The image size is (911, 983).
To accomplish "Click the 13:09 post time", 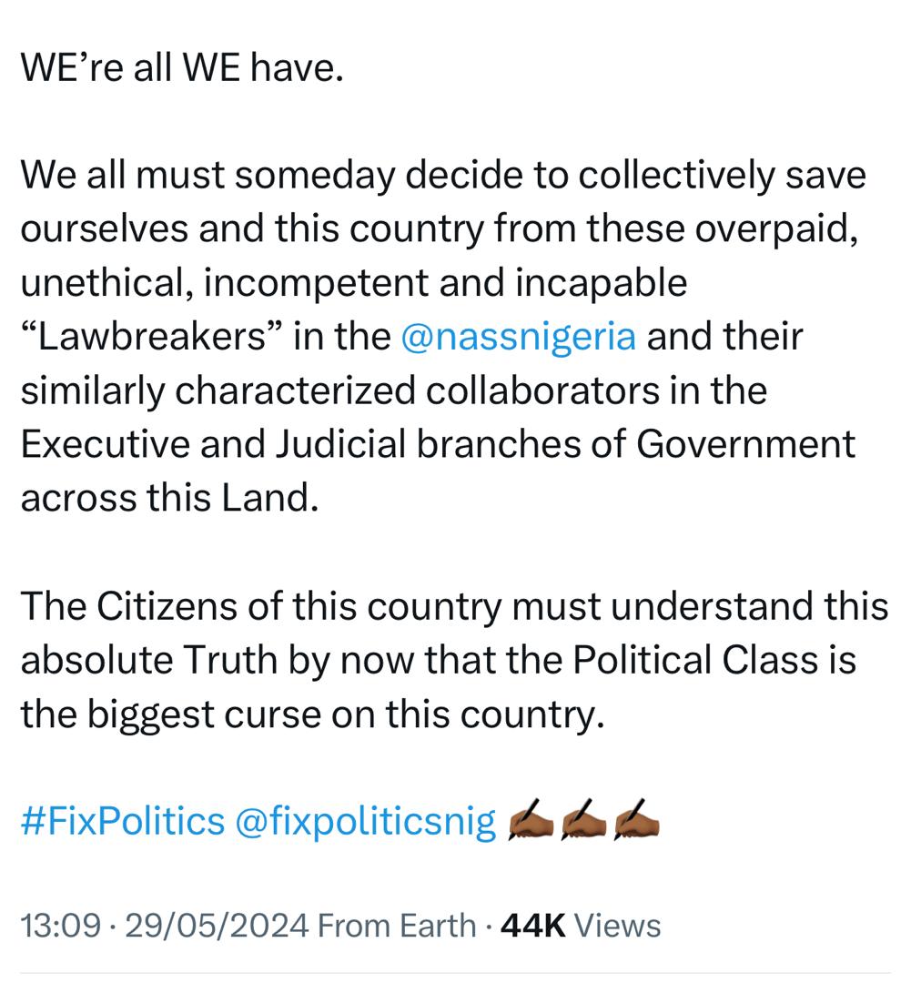I will (58, 926).
